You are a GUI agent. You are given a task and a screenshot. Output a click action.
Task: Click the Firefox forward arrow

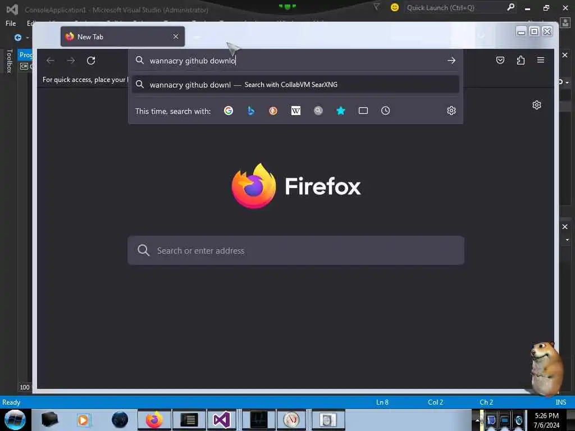click(x=71, y=61)
